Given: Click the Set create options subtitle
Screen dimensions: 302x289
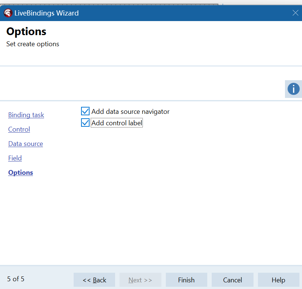Looking at the screenshot, I should tap(33, 44).
